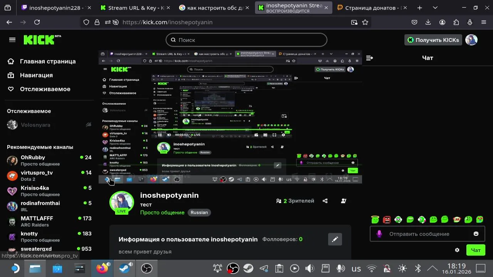
Task: Open the Wi-Fi network tray icon
Action: [371, 268]
